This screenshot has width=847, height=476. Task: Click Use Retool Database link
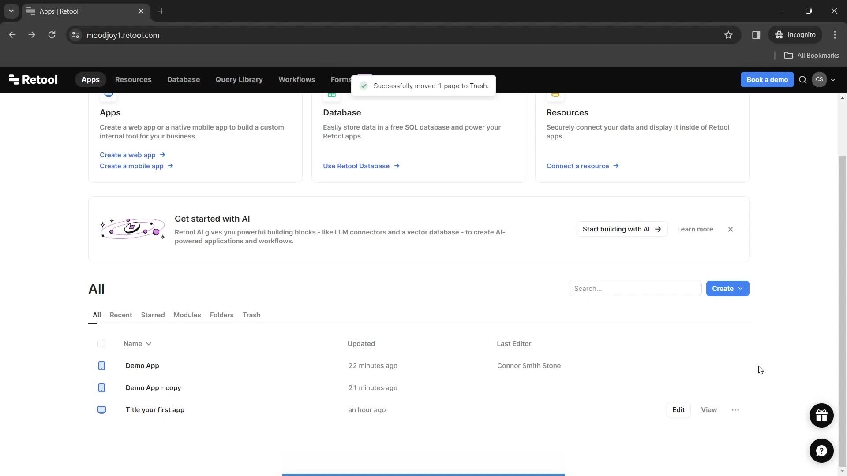click(361, 166)
